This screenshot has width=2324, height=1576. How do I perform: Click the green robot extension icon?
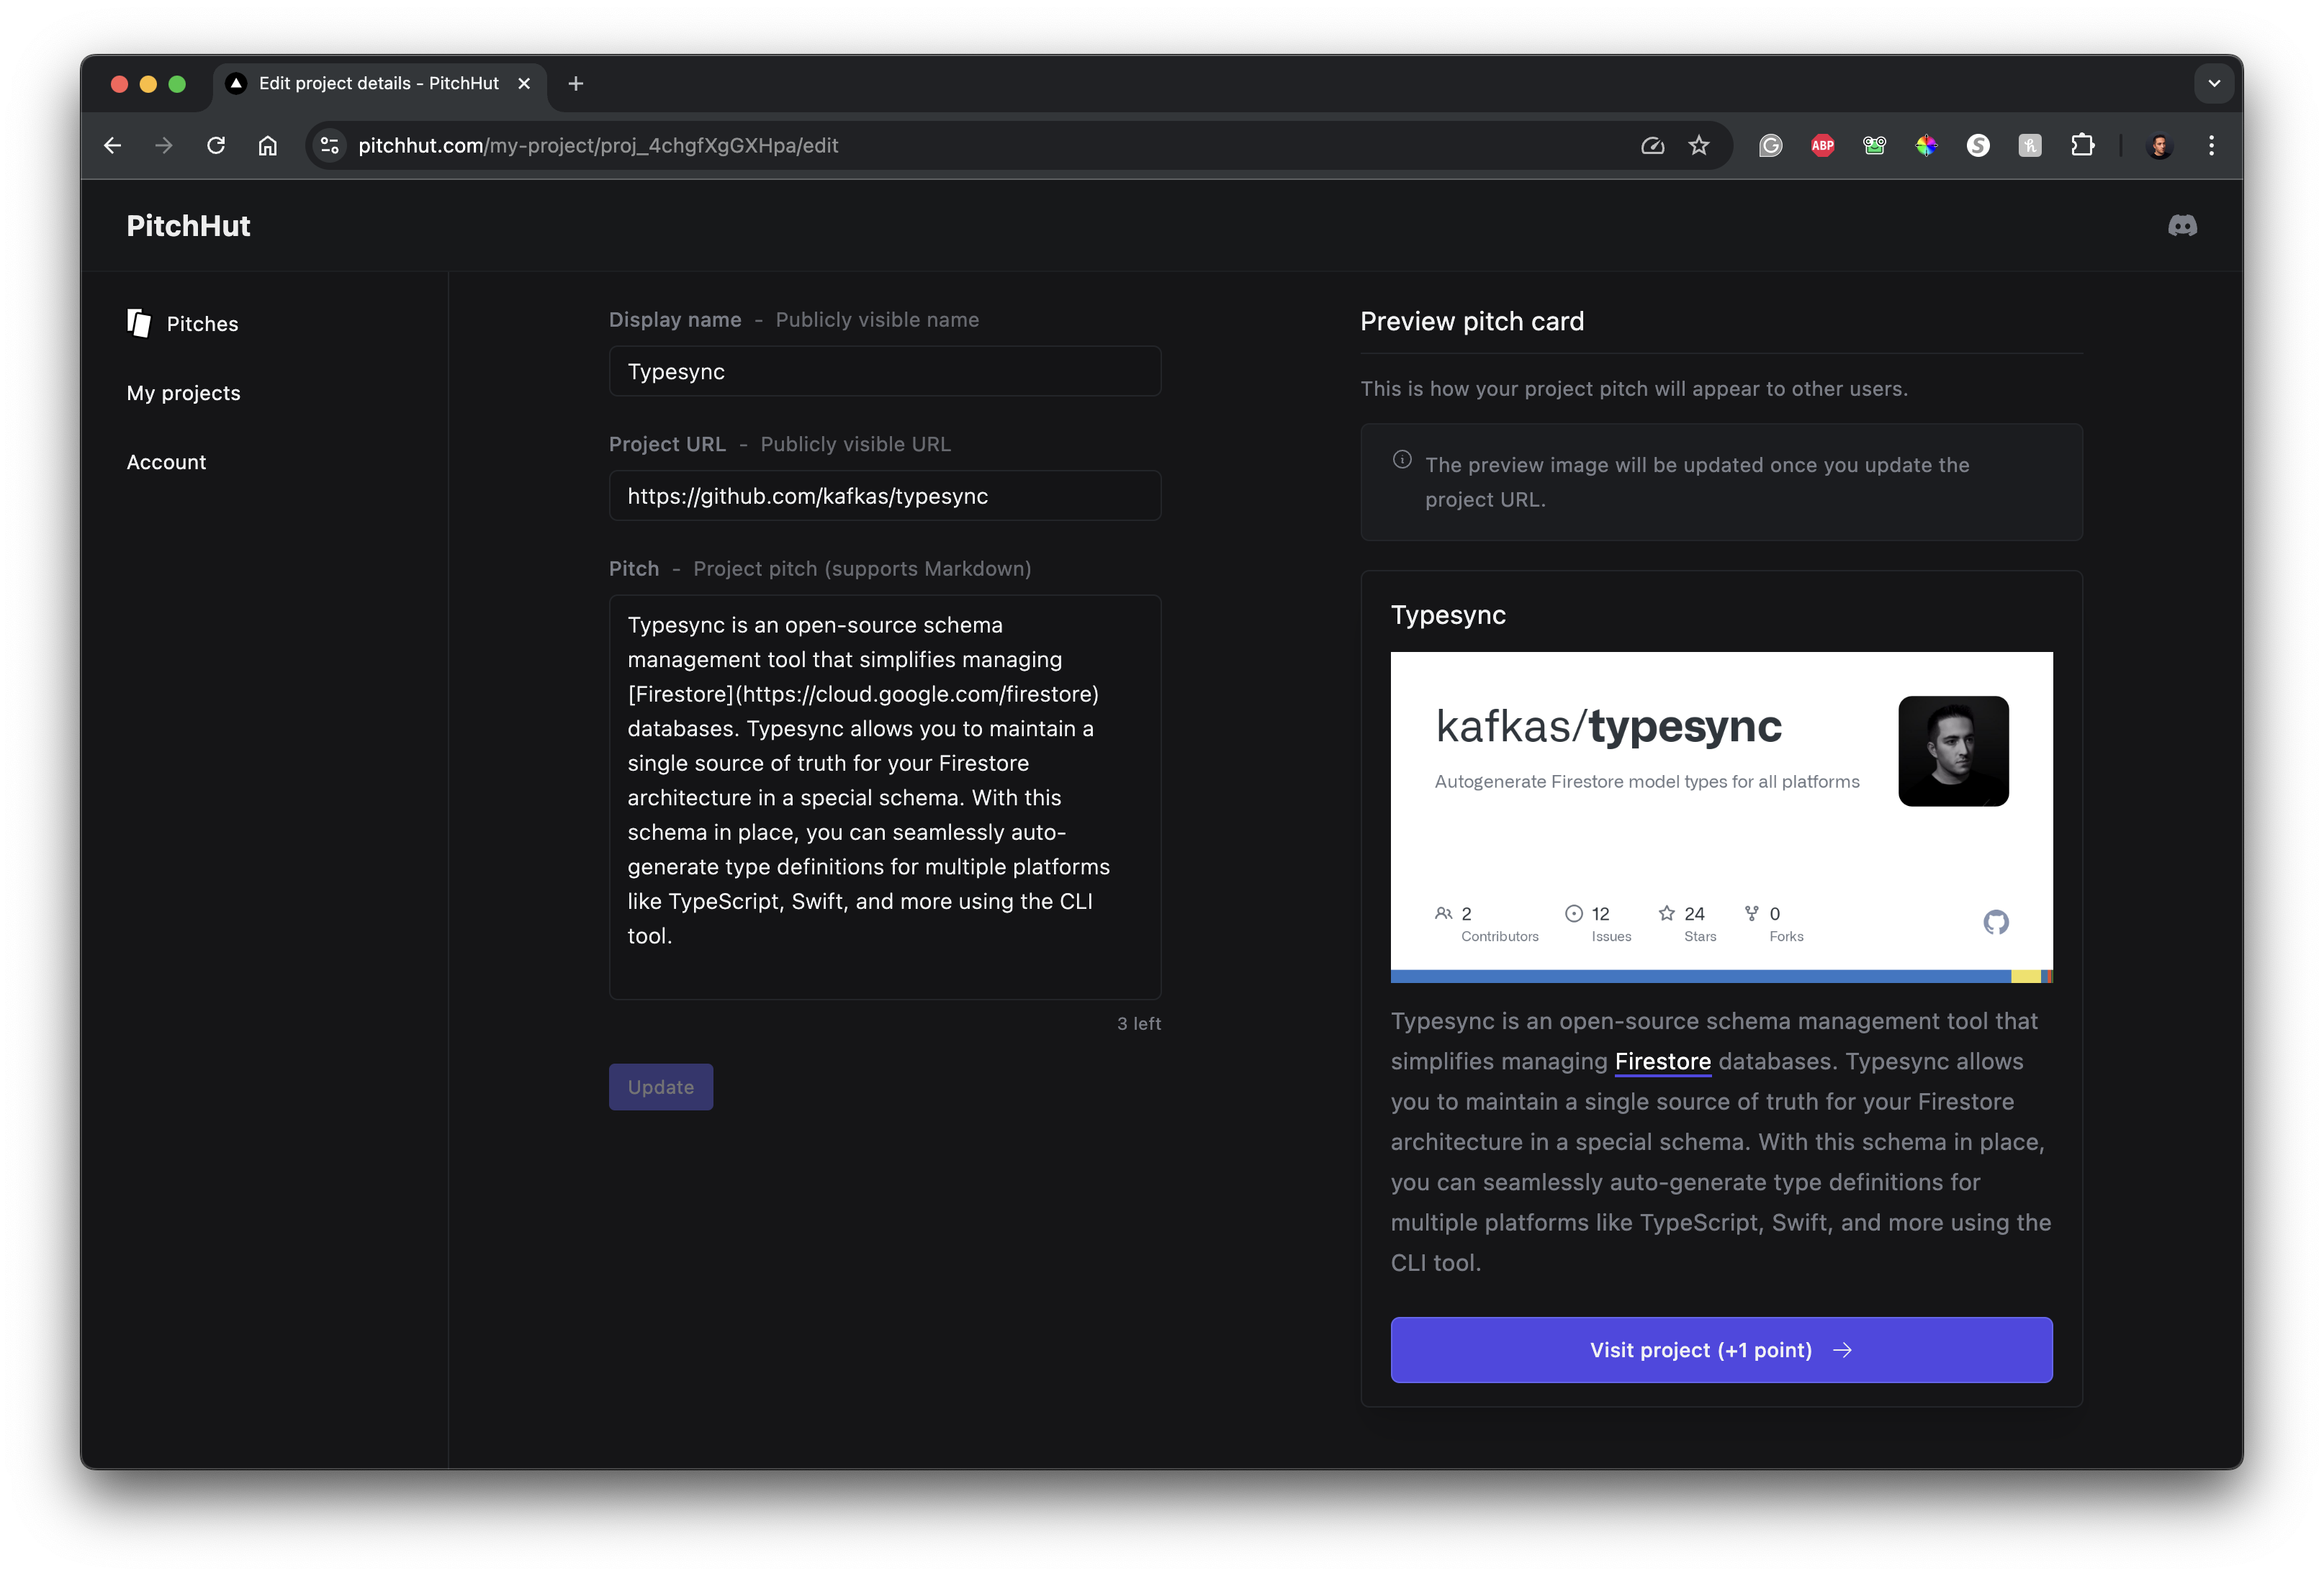[x=1874, y=146]
